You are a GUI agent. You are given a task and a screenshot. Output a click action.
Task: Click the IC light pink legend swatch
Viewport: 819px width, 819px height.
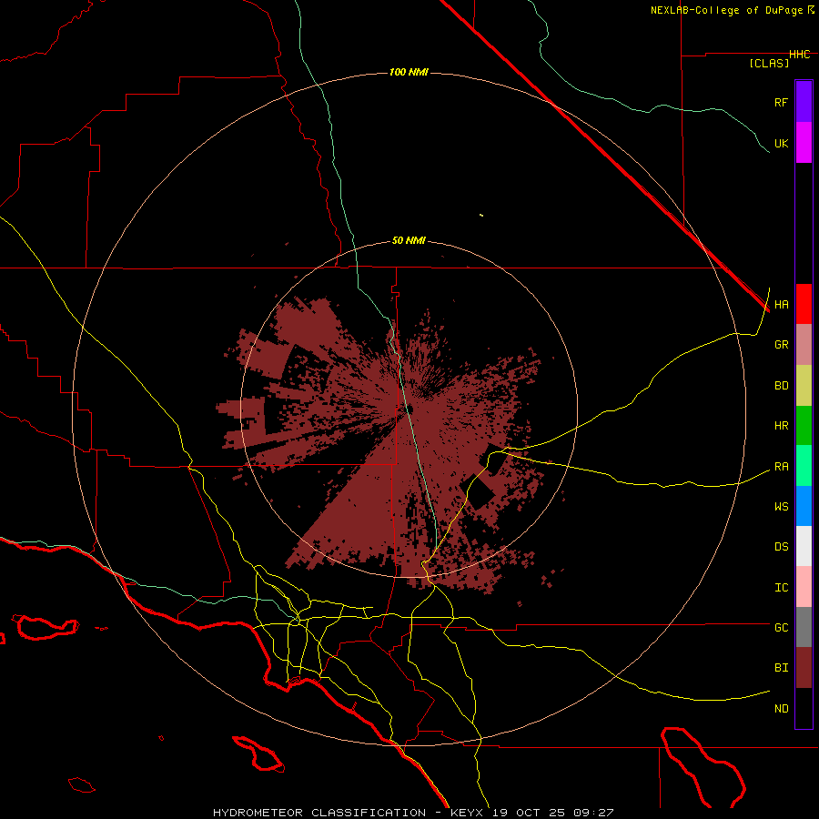tap(804, 587)
